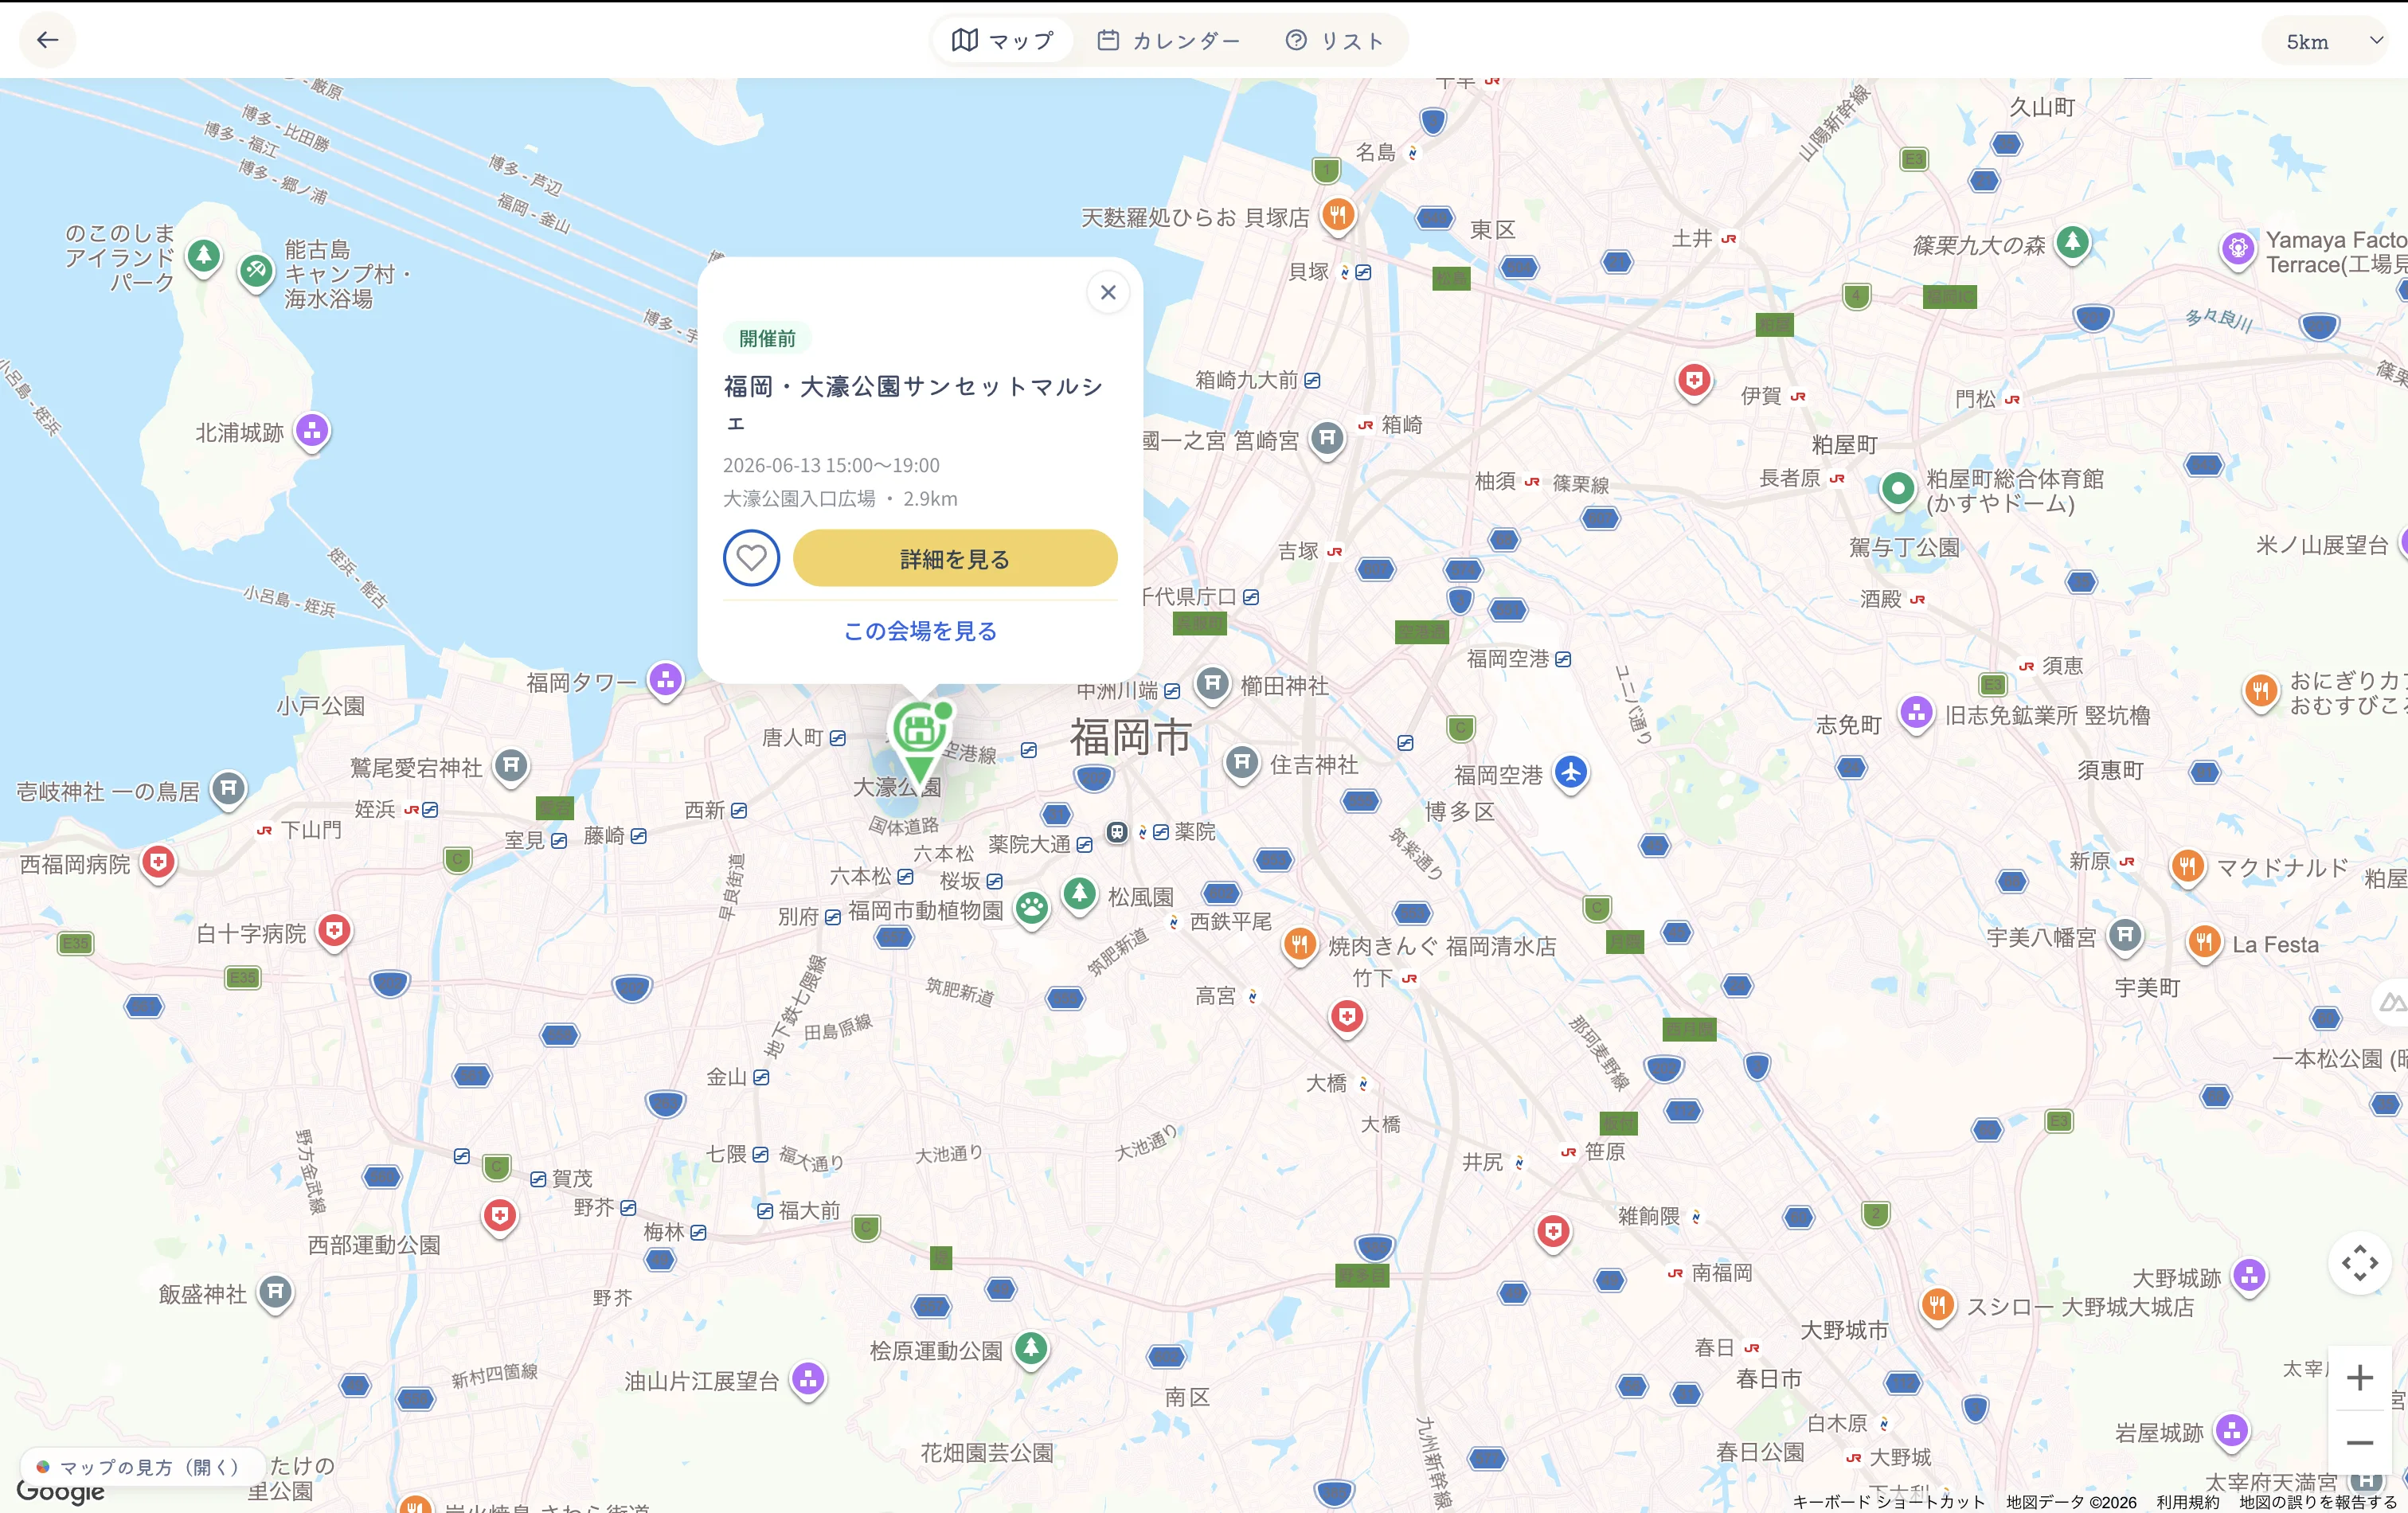This screenshot has height=1513, width=2408.
Task: Select the 住吉神社 shrine marker
Action: 1242,763
